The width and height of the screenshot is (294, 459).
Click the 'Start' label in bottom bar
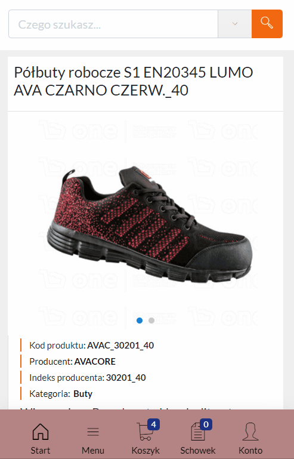coord(41,450)
